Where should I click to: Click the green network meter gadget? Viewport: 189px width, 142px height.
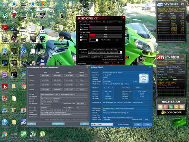(179, 121)
